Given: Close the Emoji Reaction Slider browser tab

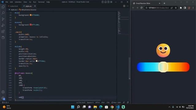Looking at the screenshot, I should (160, 3).
